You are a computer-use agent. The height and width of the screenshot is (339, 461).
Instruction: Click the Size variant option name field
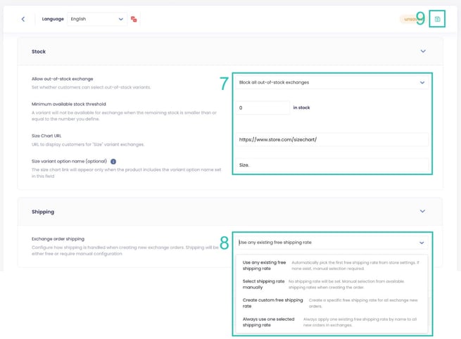(x=331, y=166)
